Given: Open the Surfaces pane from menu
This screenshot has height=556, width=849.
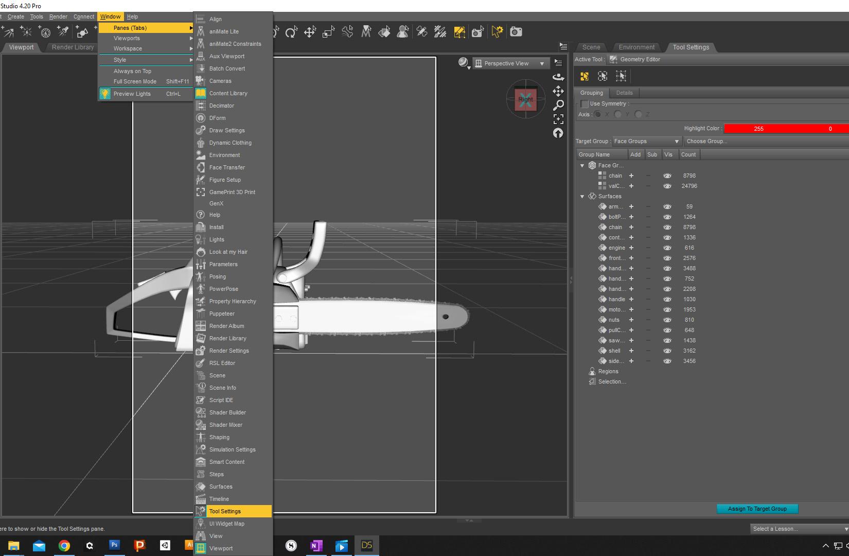Looking at the screenshot, I should point(233,486).
